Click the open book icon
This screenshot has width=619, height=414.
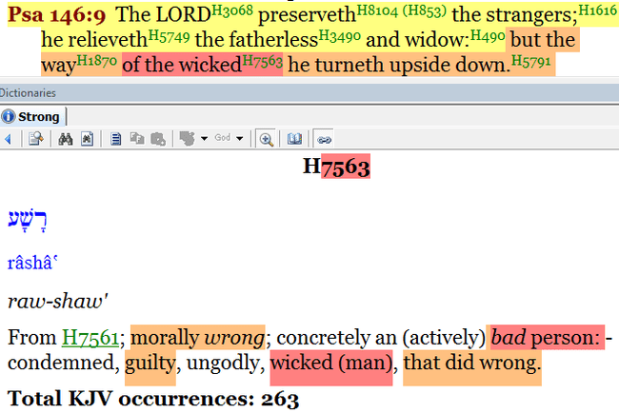[x=295, y=139]
